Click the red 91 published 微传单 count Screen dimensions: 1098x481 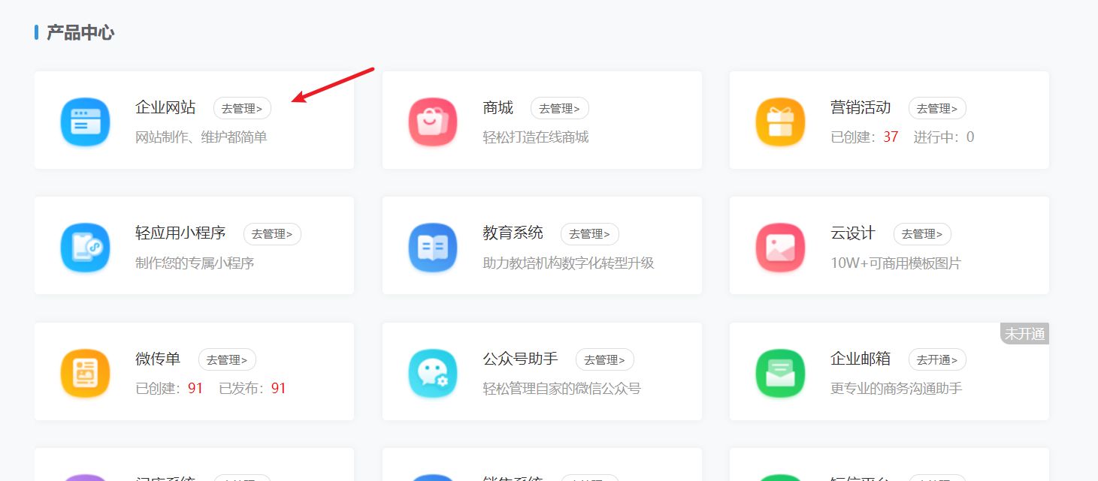coord(278,387)
